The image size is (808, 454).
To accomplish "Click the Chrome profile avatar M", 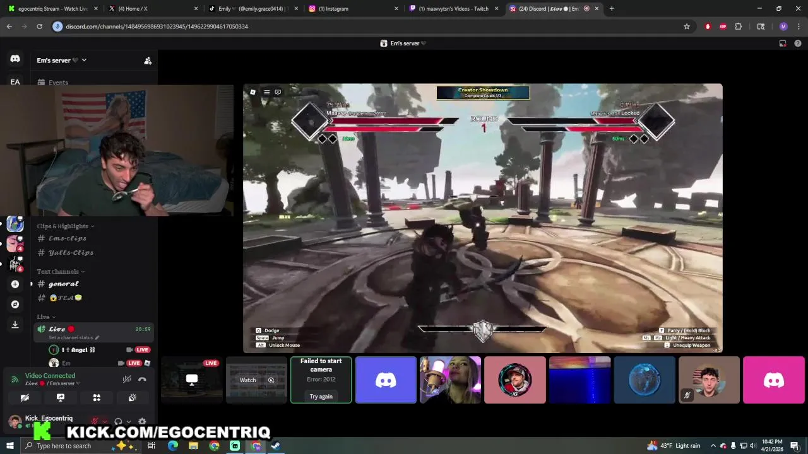I will tap(783, 26).
